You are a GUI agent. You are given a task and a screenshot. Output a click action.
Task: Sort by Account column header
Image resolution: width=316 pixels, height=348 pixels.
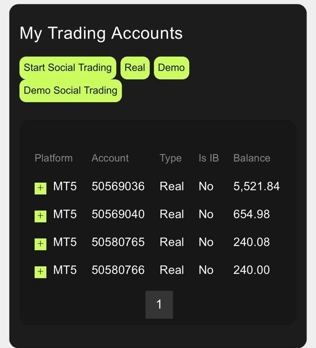coord(110,158)
